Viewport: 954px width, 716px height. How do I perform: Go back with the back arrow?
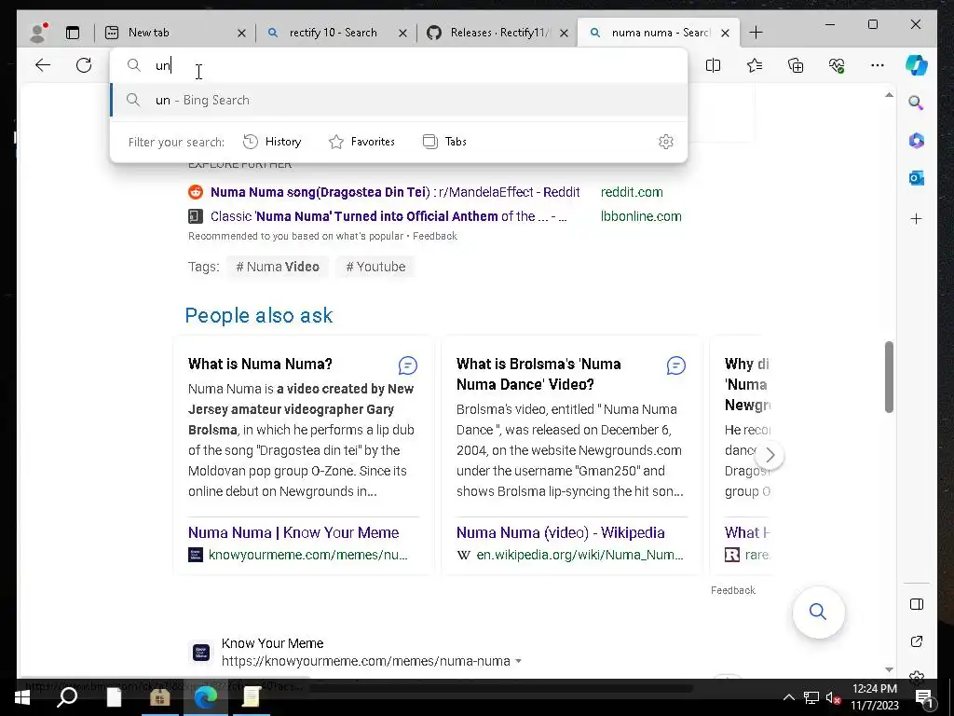(43, 65)
